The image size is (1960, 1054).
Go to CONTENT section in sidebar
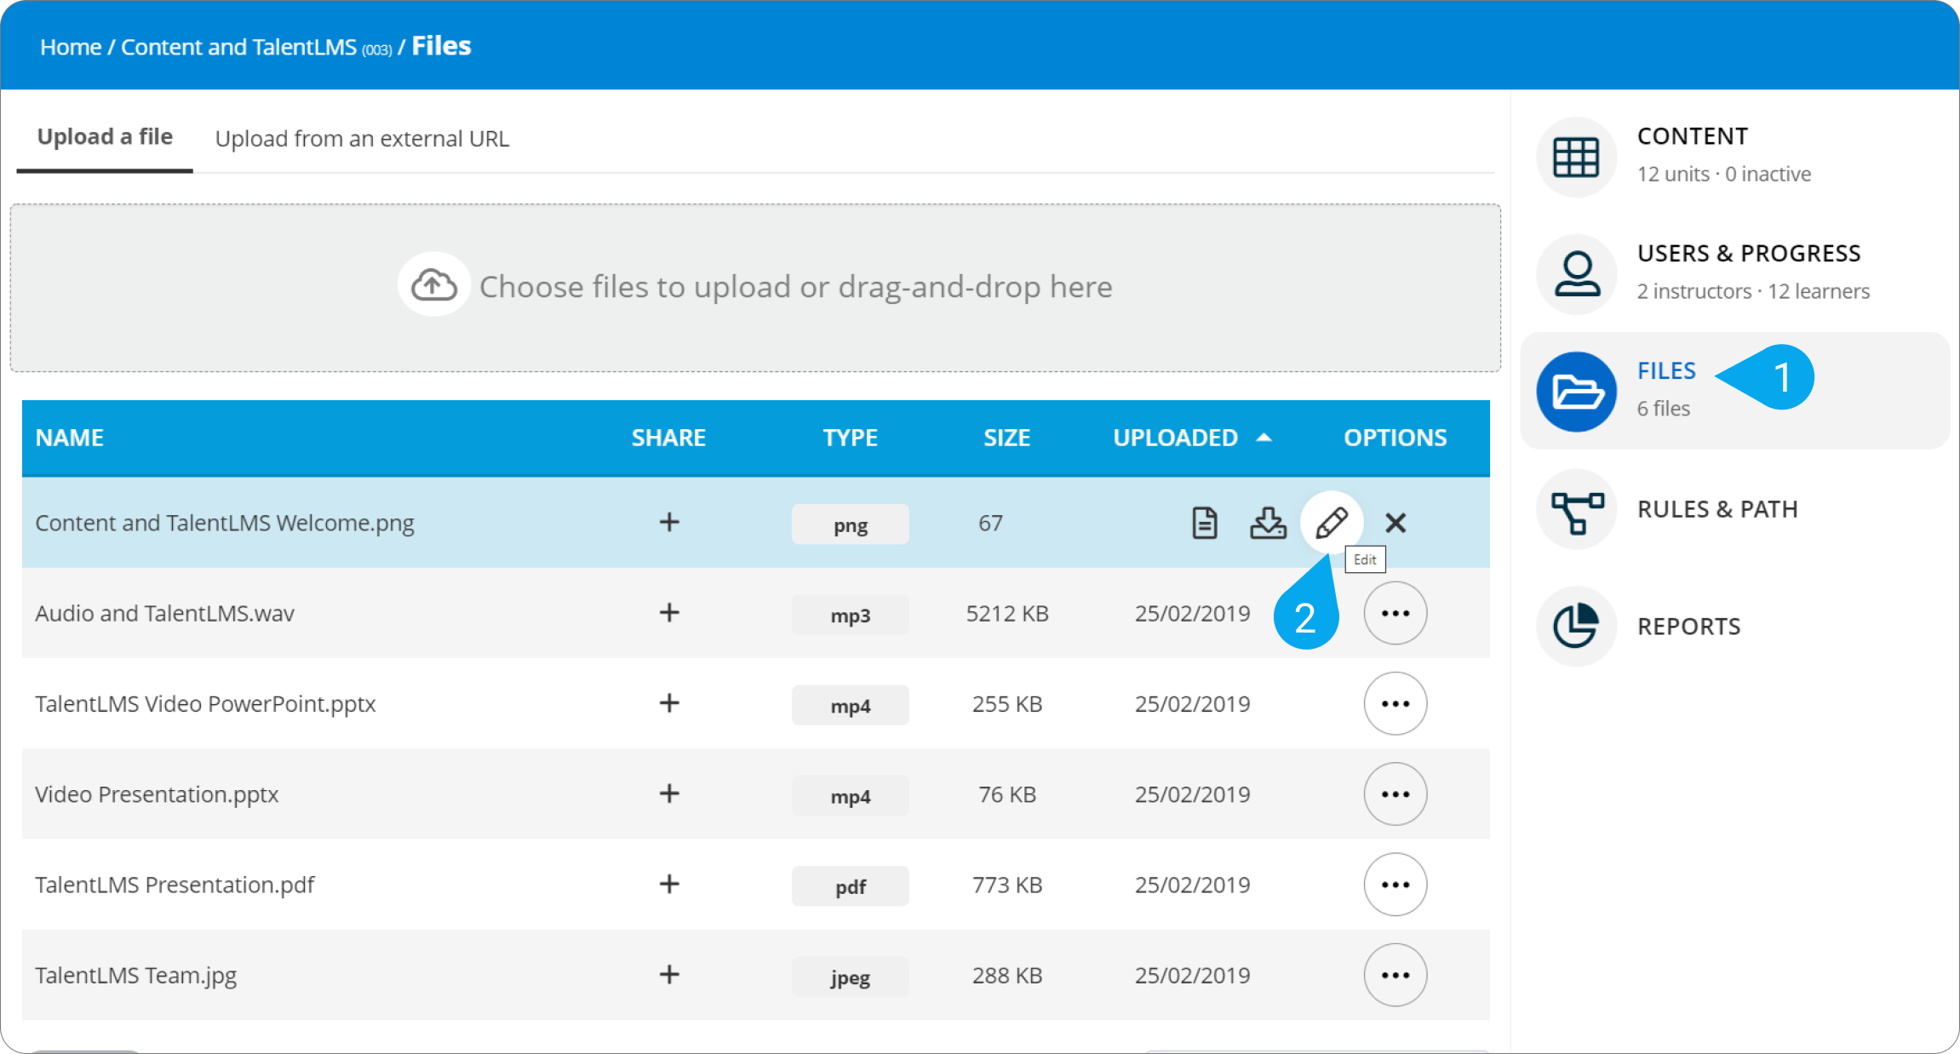pos(1693,136)
